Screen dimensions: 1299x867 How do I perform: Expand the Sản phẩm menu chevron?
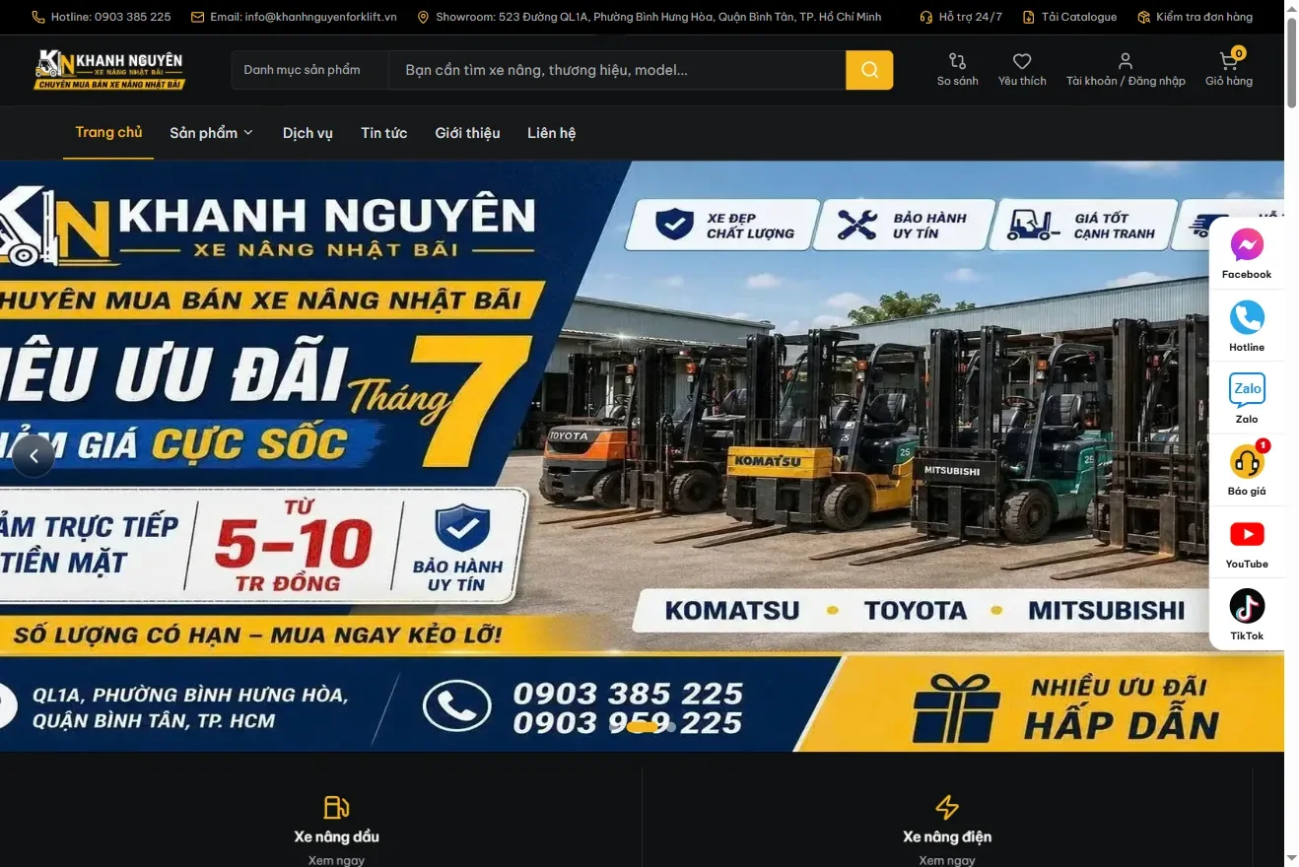(x=248, y=133)
